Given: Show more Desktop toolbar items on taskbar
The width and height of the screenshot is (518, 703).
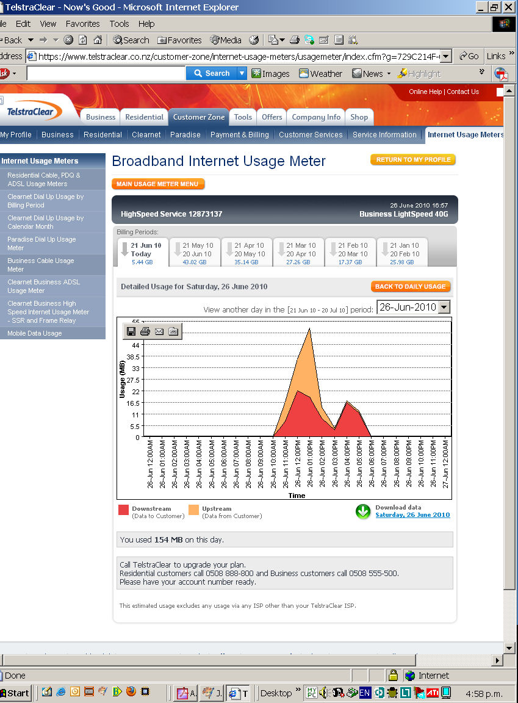Looking at the screenshot, I should coord(298,690).
